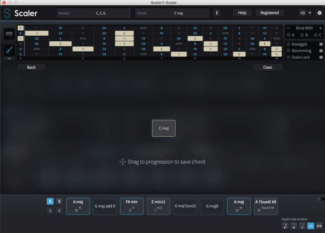
Task: Open settings with the gear icon
Action: coord(319,13)
